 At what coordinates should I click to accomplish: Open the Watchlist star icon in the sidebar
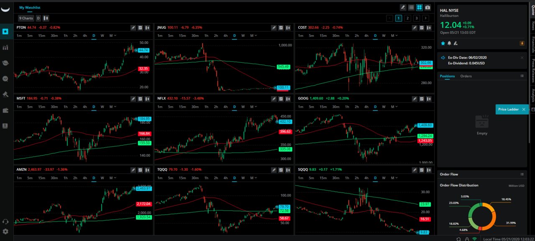coord(5,31)
